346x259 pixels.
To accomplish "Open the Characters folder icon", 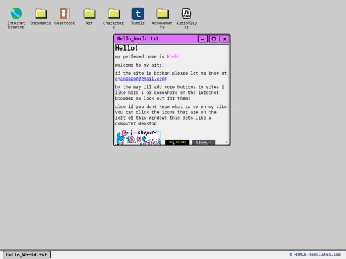I will [113, 18].
